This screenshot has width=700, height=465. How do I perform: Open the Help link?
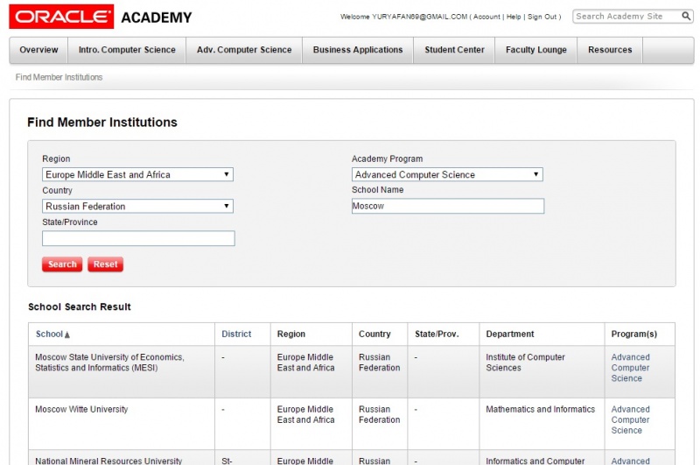pos(514,17)
